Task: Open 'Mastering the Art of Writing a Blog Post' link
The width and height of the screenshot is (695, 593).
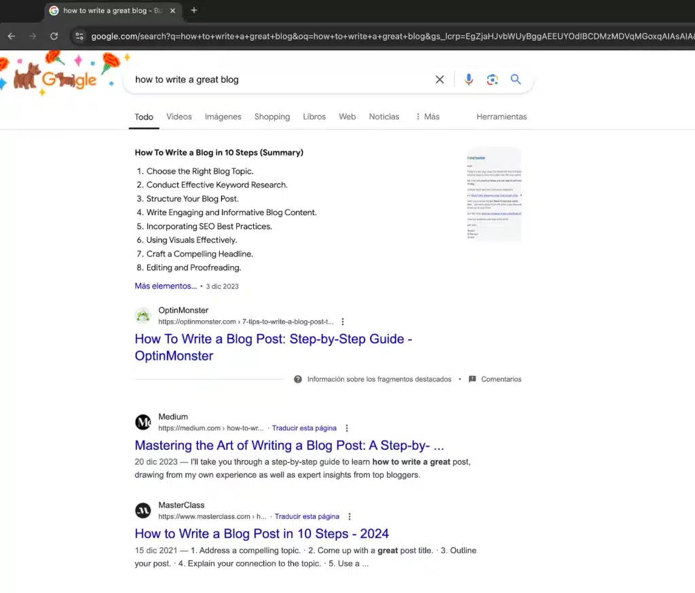Action: pyautogui.click(x=289, y=445)
